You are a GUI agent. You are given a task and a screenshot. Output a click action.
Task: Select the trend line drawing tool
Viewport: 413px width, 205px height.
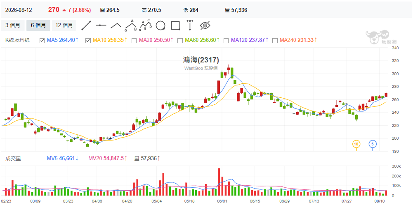tap(86, 25)
